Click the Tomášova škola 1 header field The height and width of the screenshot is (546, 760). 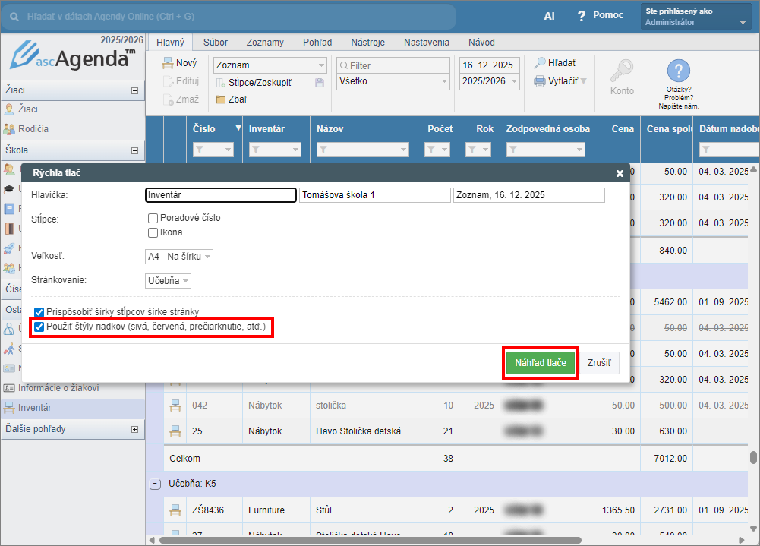tap(374, 196)
